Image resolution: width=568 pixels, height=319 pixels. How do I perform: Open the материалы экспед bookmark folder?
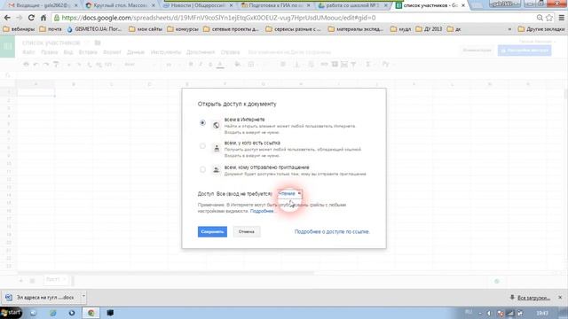[356, 29]
